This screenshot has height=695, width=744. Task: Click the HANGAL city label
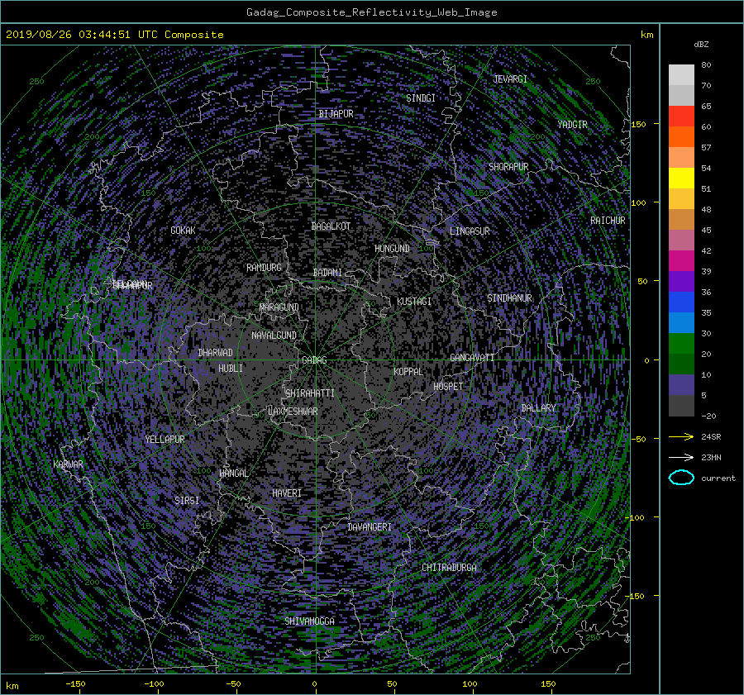tap(233, 474)
